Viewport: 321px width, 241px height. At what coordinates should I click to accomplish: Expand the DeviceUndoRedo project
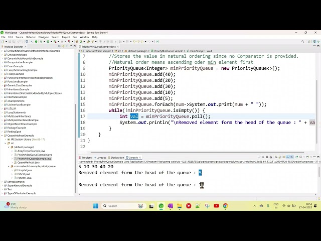2,55
